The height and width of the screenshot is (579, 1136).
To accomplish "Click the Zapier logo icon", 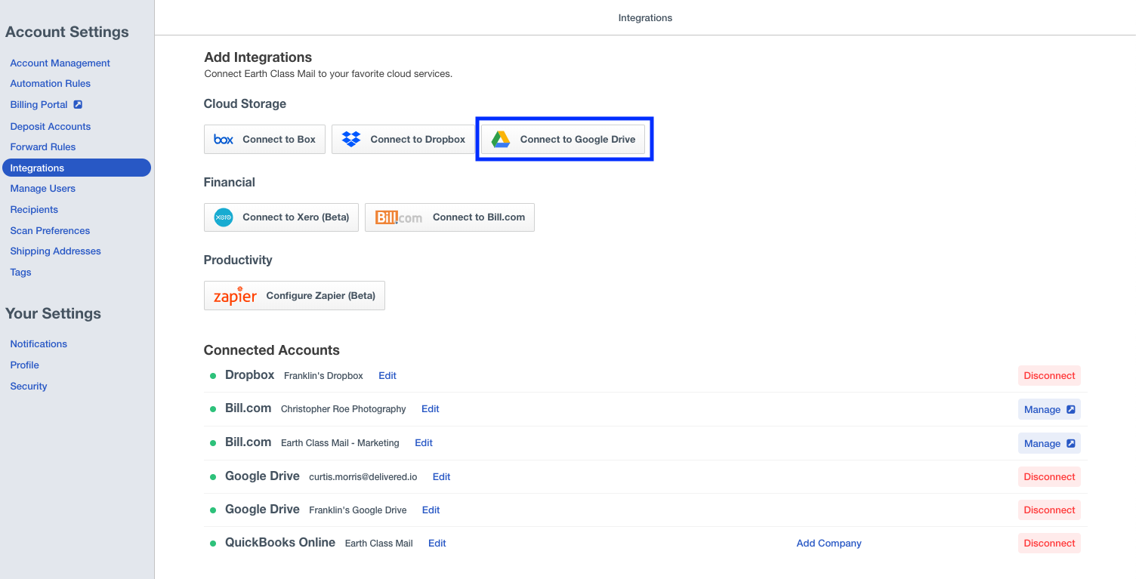I will click(235, 296).
